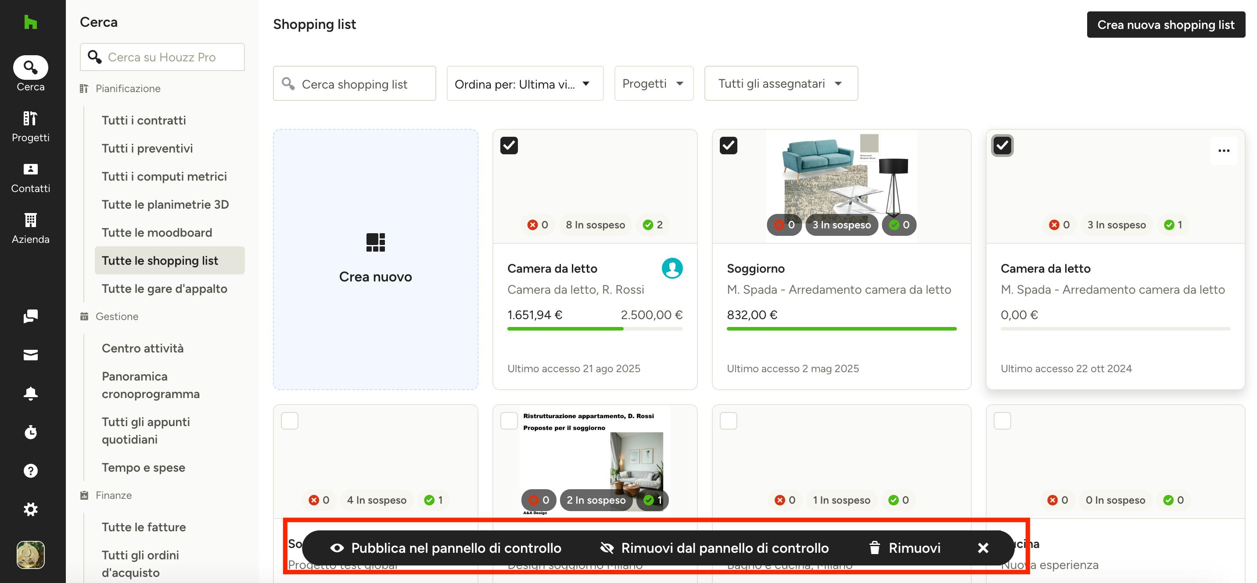Open Tutte le moodboard menu item
The image size is (1257, 583).
click(157, 232)
